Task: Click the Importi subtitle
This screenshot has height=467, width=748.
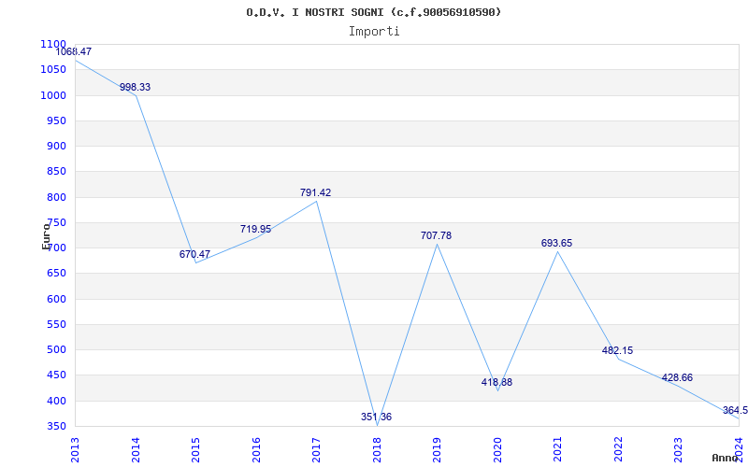Action: point(373,32)
